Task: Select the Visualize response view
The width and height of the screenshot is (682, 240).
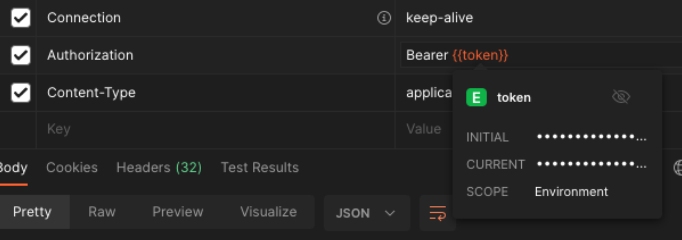Action: click(x=269, y=212)
